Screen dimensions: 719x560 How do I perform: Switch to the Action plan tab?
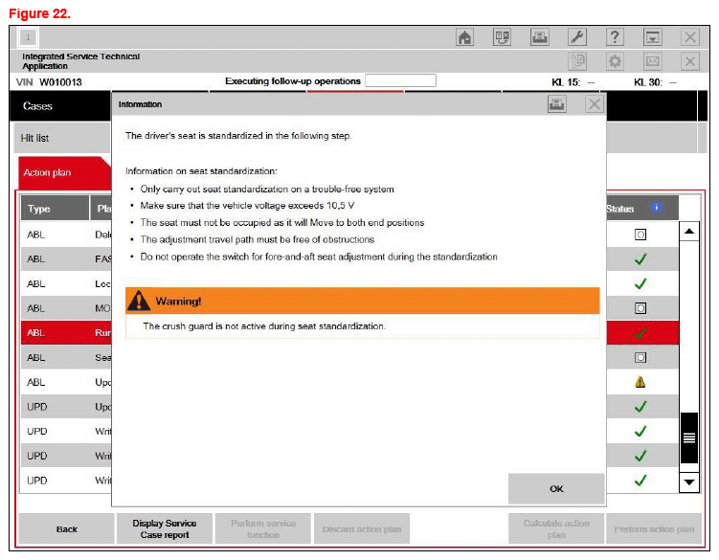(48, 173)
